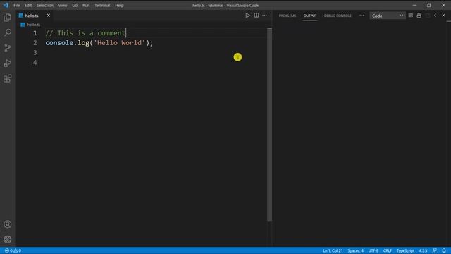The image size is (451, 254).
Task: Click the UTF-8 encoding indicator
Action: [373, 251]
